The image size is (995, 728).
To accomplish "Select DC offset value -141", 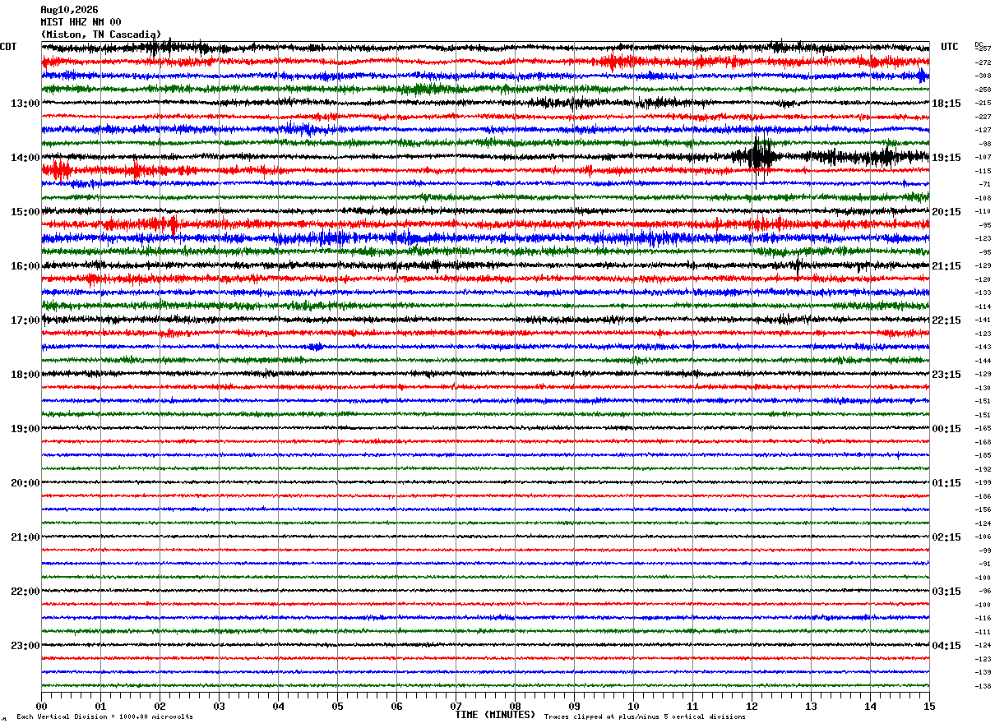I will [983, 320].
